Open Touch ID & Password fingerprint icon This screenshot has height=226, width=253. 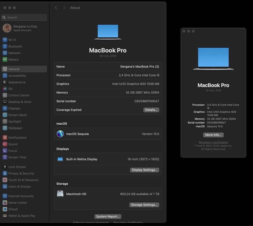[5, 180]
